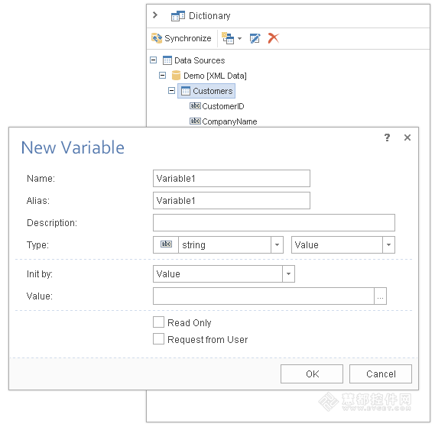Select the CompanyName field in tree
Screen dimensions: 435x427
click(223, 121)
